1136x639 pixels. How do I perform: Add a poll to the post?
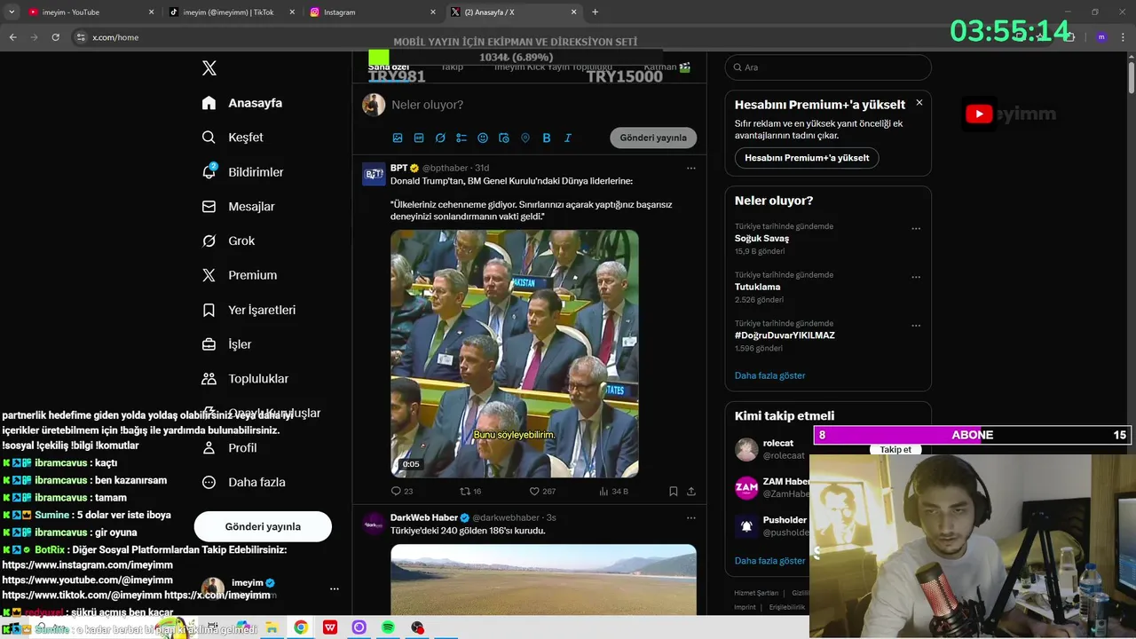pyautogui.click(x=461, y=138)
